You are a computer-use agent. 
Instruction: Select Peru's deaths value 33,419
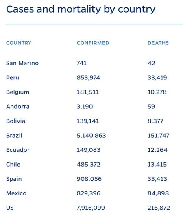pyautogui.click(x=157, y=78)
